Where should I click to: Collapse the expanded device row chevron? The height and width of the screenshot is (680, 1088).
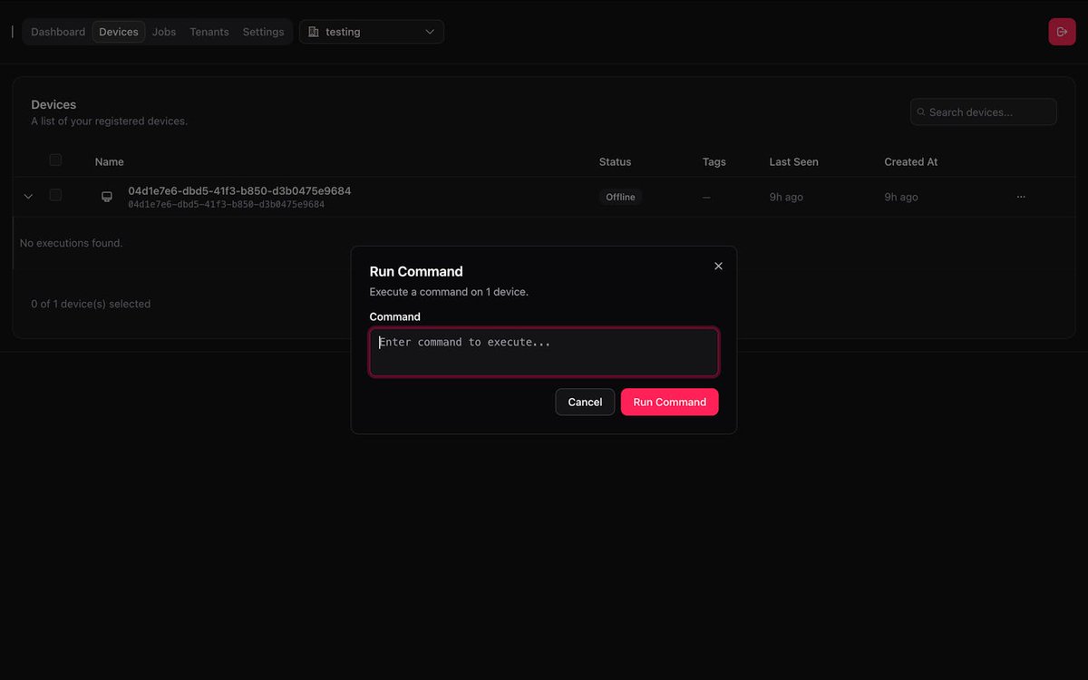pyautogui.click(x=27, y=195)
